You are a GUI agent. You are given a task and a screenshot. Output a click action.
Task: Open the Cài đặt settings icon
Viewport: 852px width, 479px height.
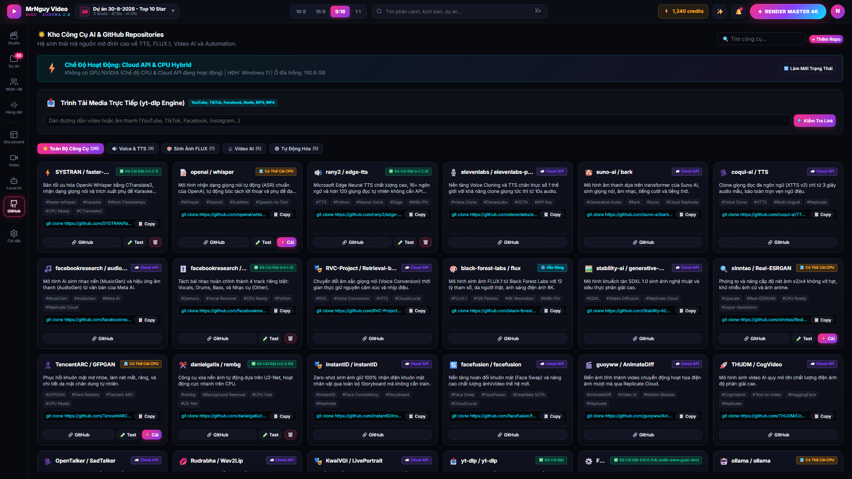(14, 236)
